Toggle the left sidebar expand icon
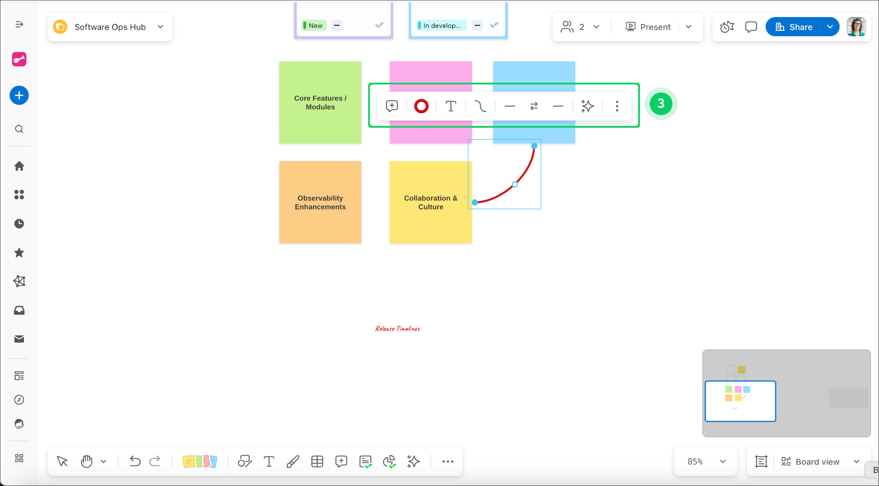The height and width of the screenshot is (486, 879). tap(19, 24)
